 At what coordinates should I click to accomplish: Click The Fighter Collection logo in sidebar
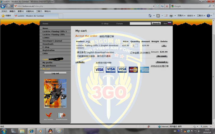62,116
